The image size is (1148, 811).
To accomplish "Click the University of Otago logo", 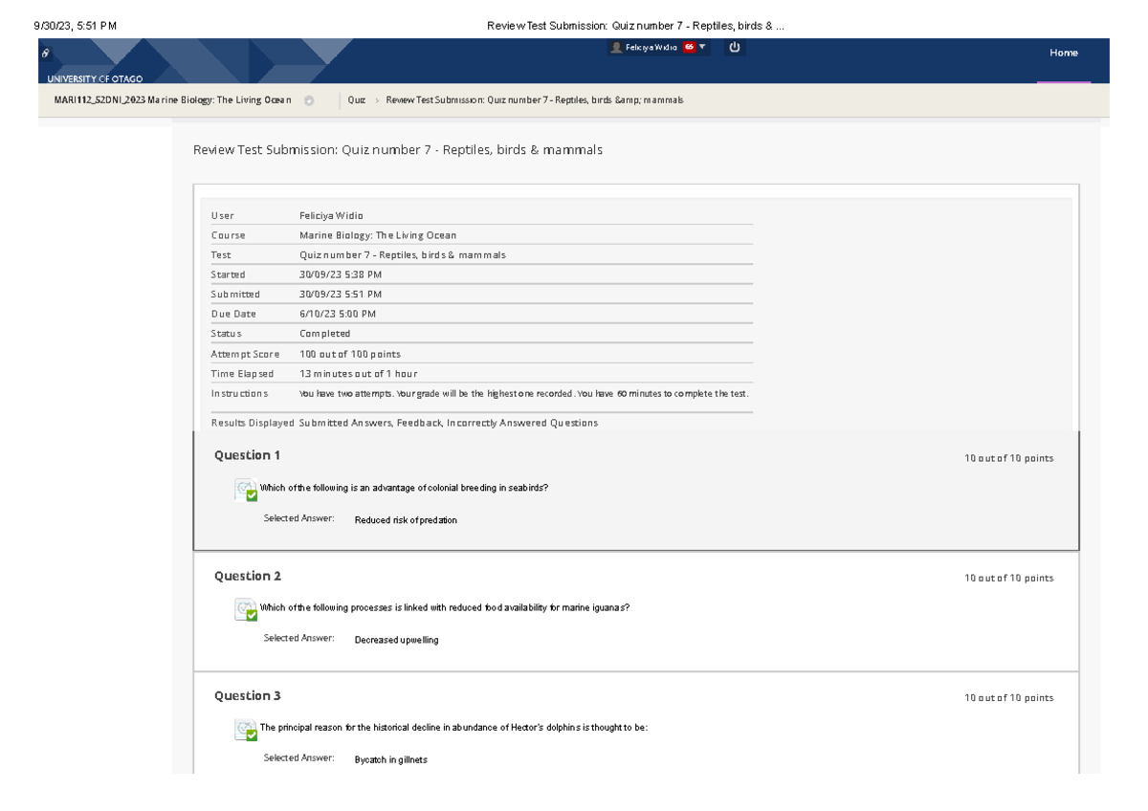I will pos(96,78).
